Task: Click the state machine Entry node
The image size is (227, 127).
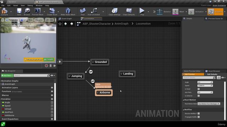Action: (60, 62)
